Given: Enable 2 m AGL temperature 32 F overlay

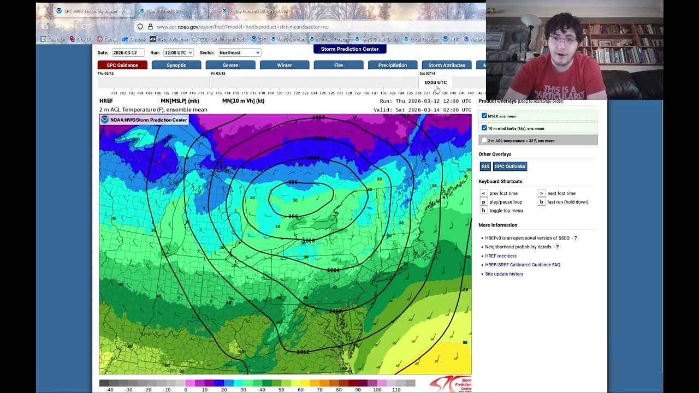Looking at the screenshot, I should [484, 140].
